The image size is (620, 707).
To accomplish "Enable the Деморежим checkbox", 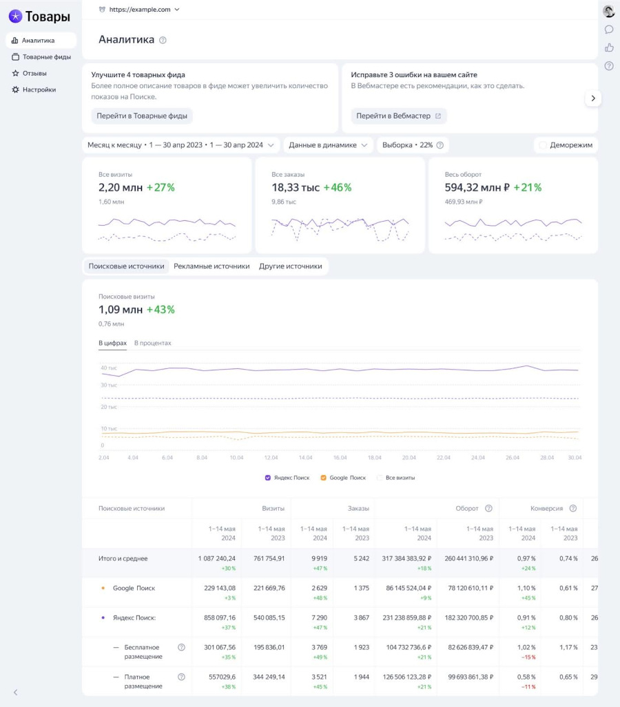I will [x=543, y=145].
